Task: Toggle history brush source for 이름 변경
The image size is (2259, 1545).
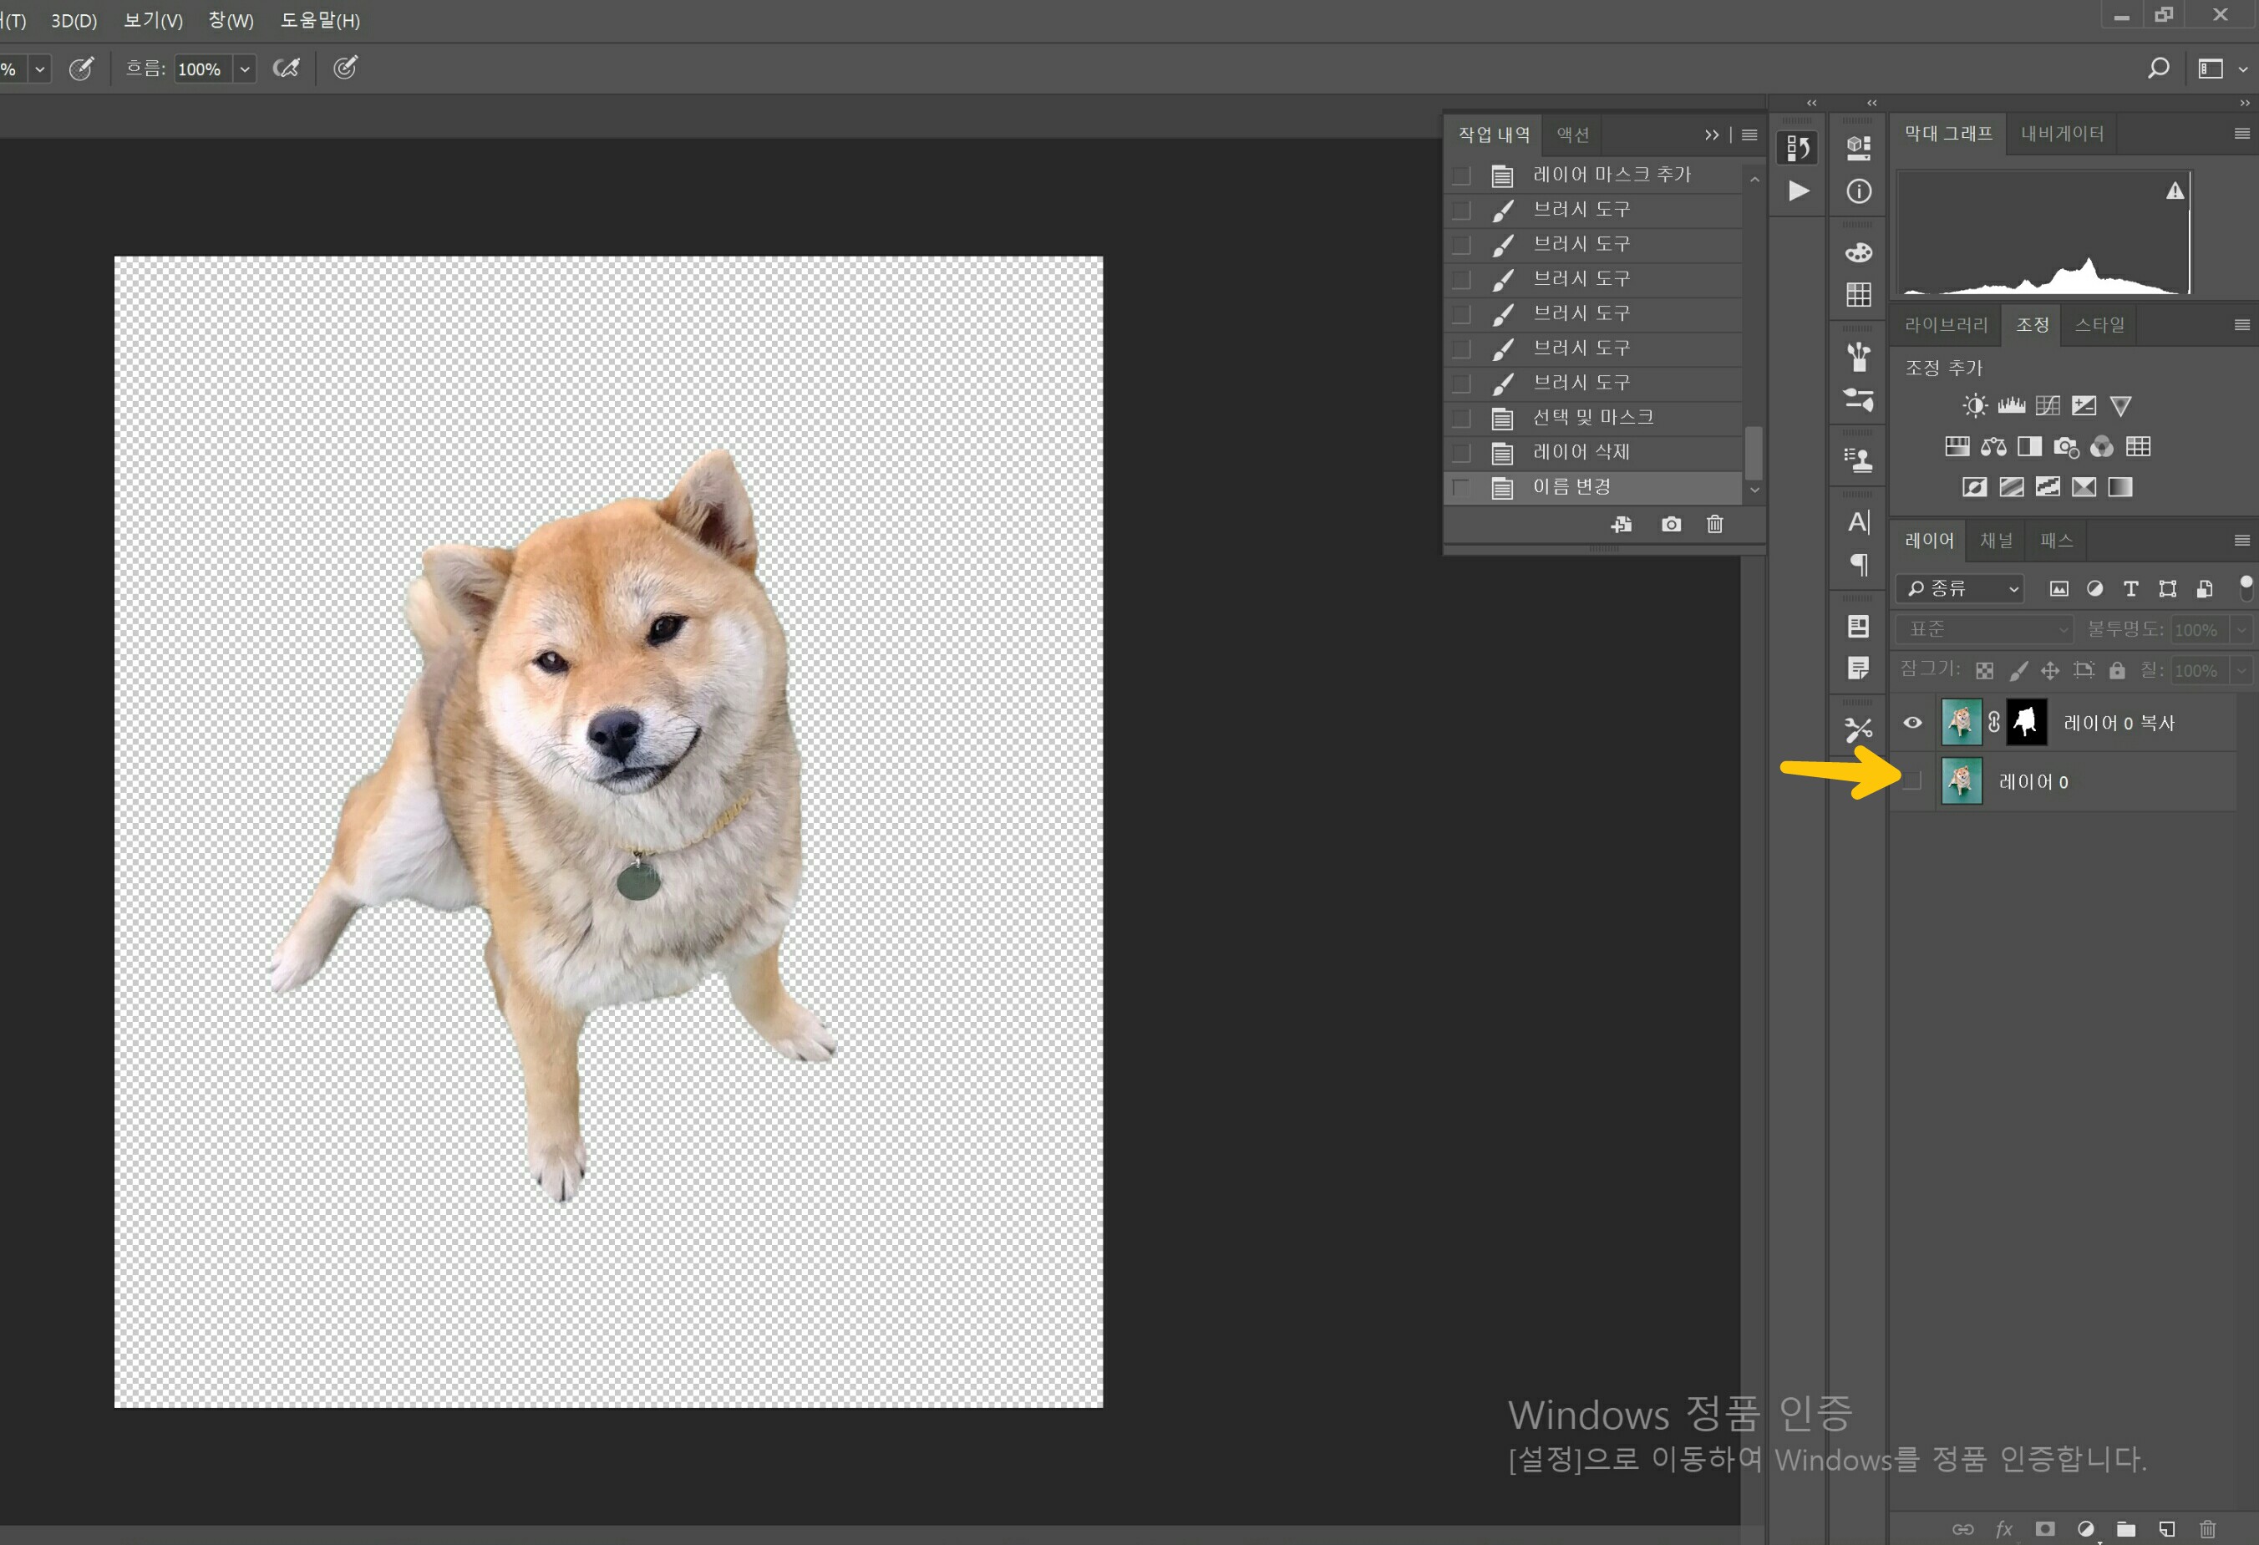Action: point(1461,487)
